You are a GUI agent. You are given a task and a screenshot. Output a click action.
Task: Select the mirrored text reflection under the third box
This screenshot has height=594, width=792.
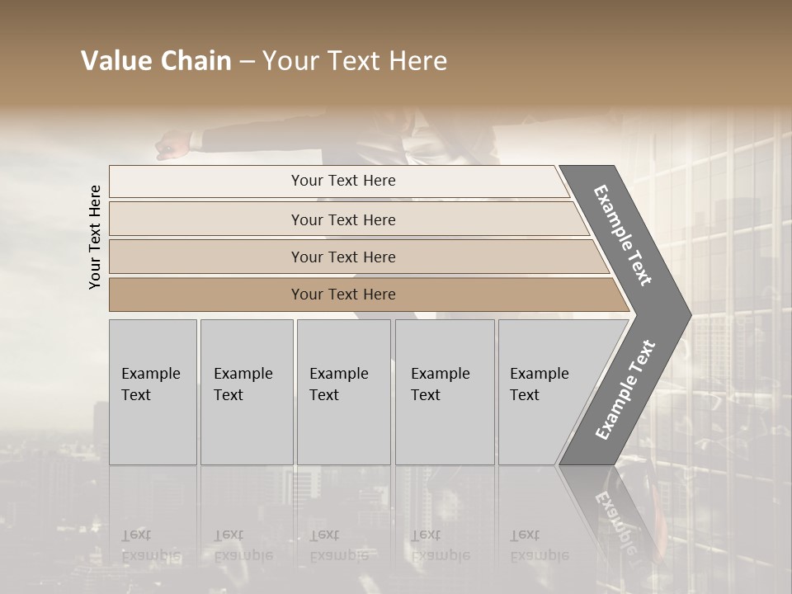coord(339,546)
